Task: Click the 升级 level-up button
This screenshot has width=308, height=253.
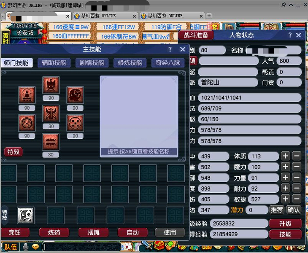Action: (x=285, y=223)
